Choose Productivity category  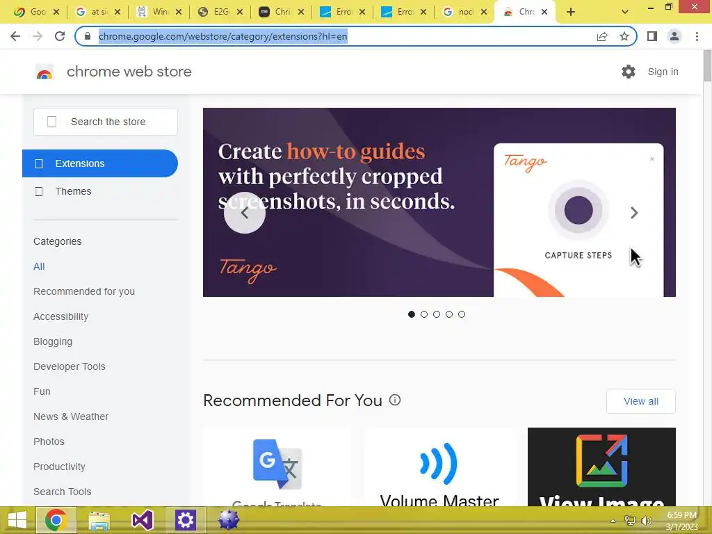60,467
